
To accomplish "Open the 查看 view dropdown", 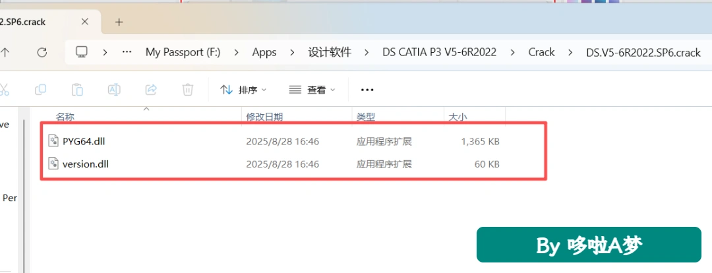I will coord(312,90).
